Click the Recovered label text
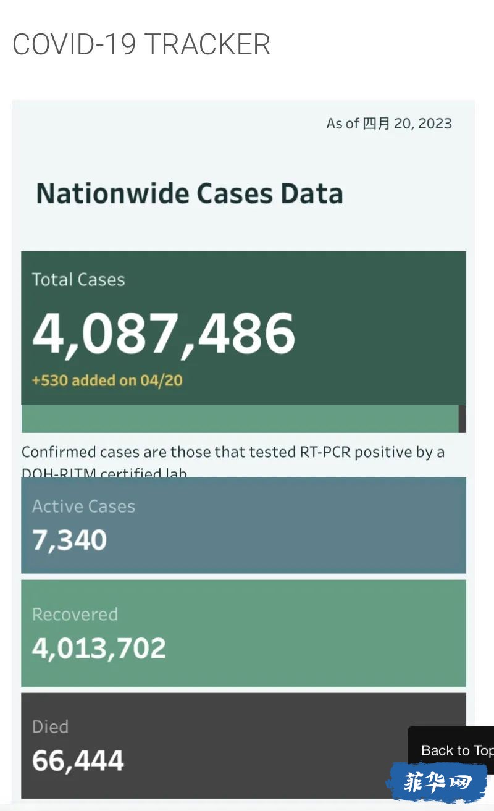The image size is (494, 811). point(75,614)
